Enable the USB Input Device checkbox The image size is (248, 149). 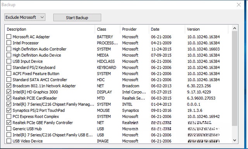[9, 61]
